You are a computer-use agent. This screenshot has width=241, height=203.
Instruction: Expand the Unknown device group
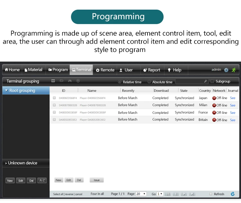(x=6, y=163)
